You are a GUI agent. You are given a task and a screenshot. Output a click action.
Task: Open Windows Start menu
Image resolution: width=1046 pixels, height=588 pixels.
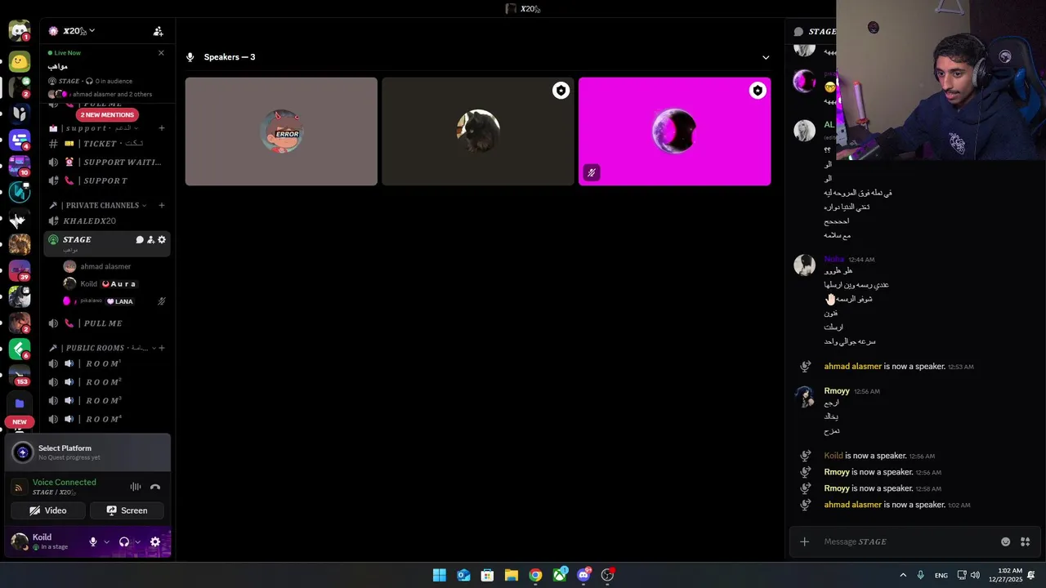[440, 575]
